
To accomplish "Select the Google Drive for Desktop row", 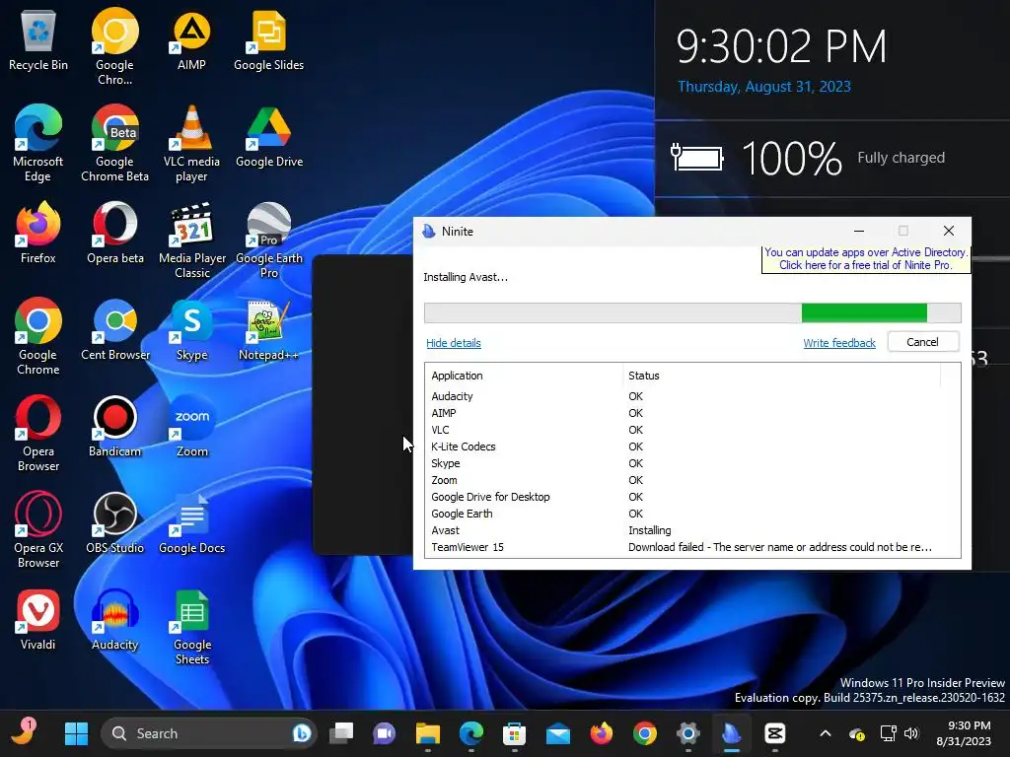I will (x=692, y=497).
